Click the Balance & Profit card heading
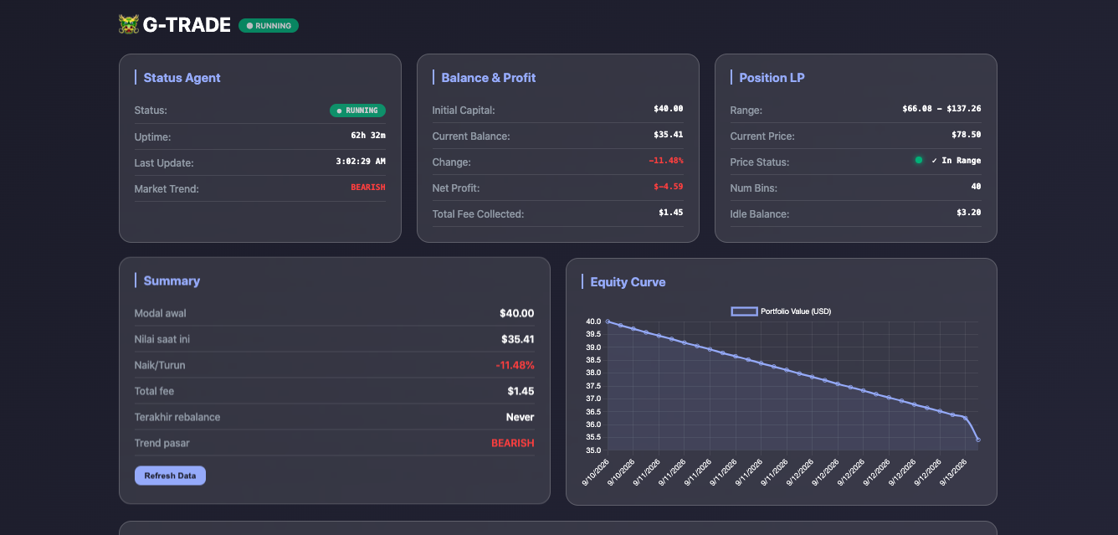 click(x=489, y=78)
